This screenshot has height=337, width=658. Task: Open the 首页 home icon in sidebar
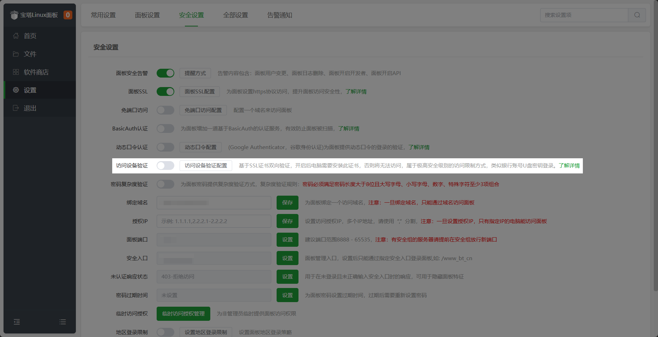pos(16,36)
